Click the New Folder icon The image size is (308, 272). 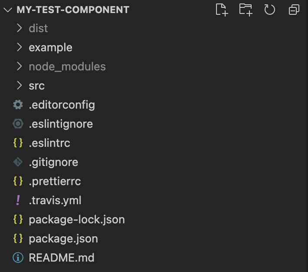pos(246,10)
